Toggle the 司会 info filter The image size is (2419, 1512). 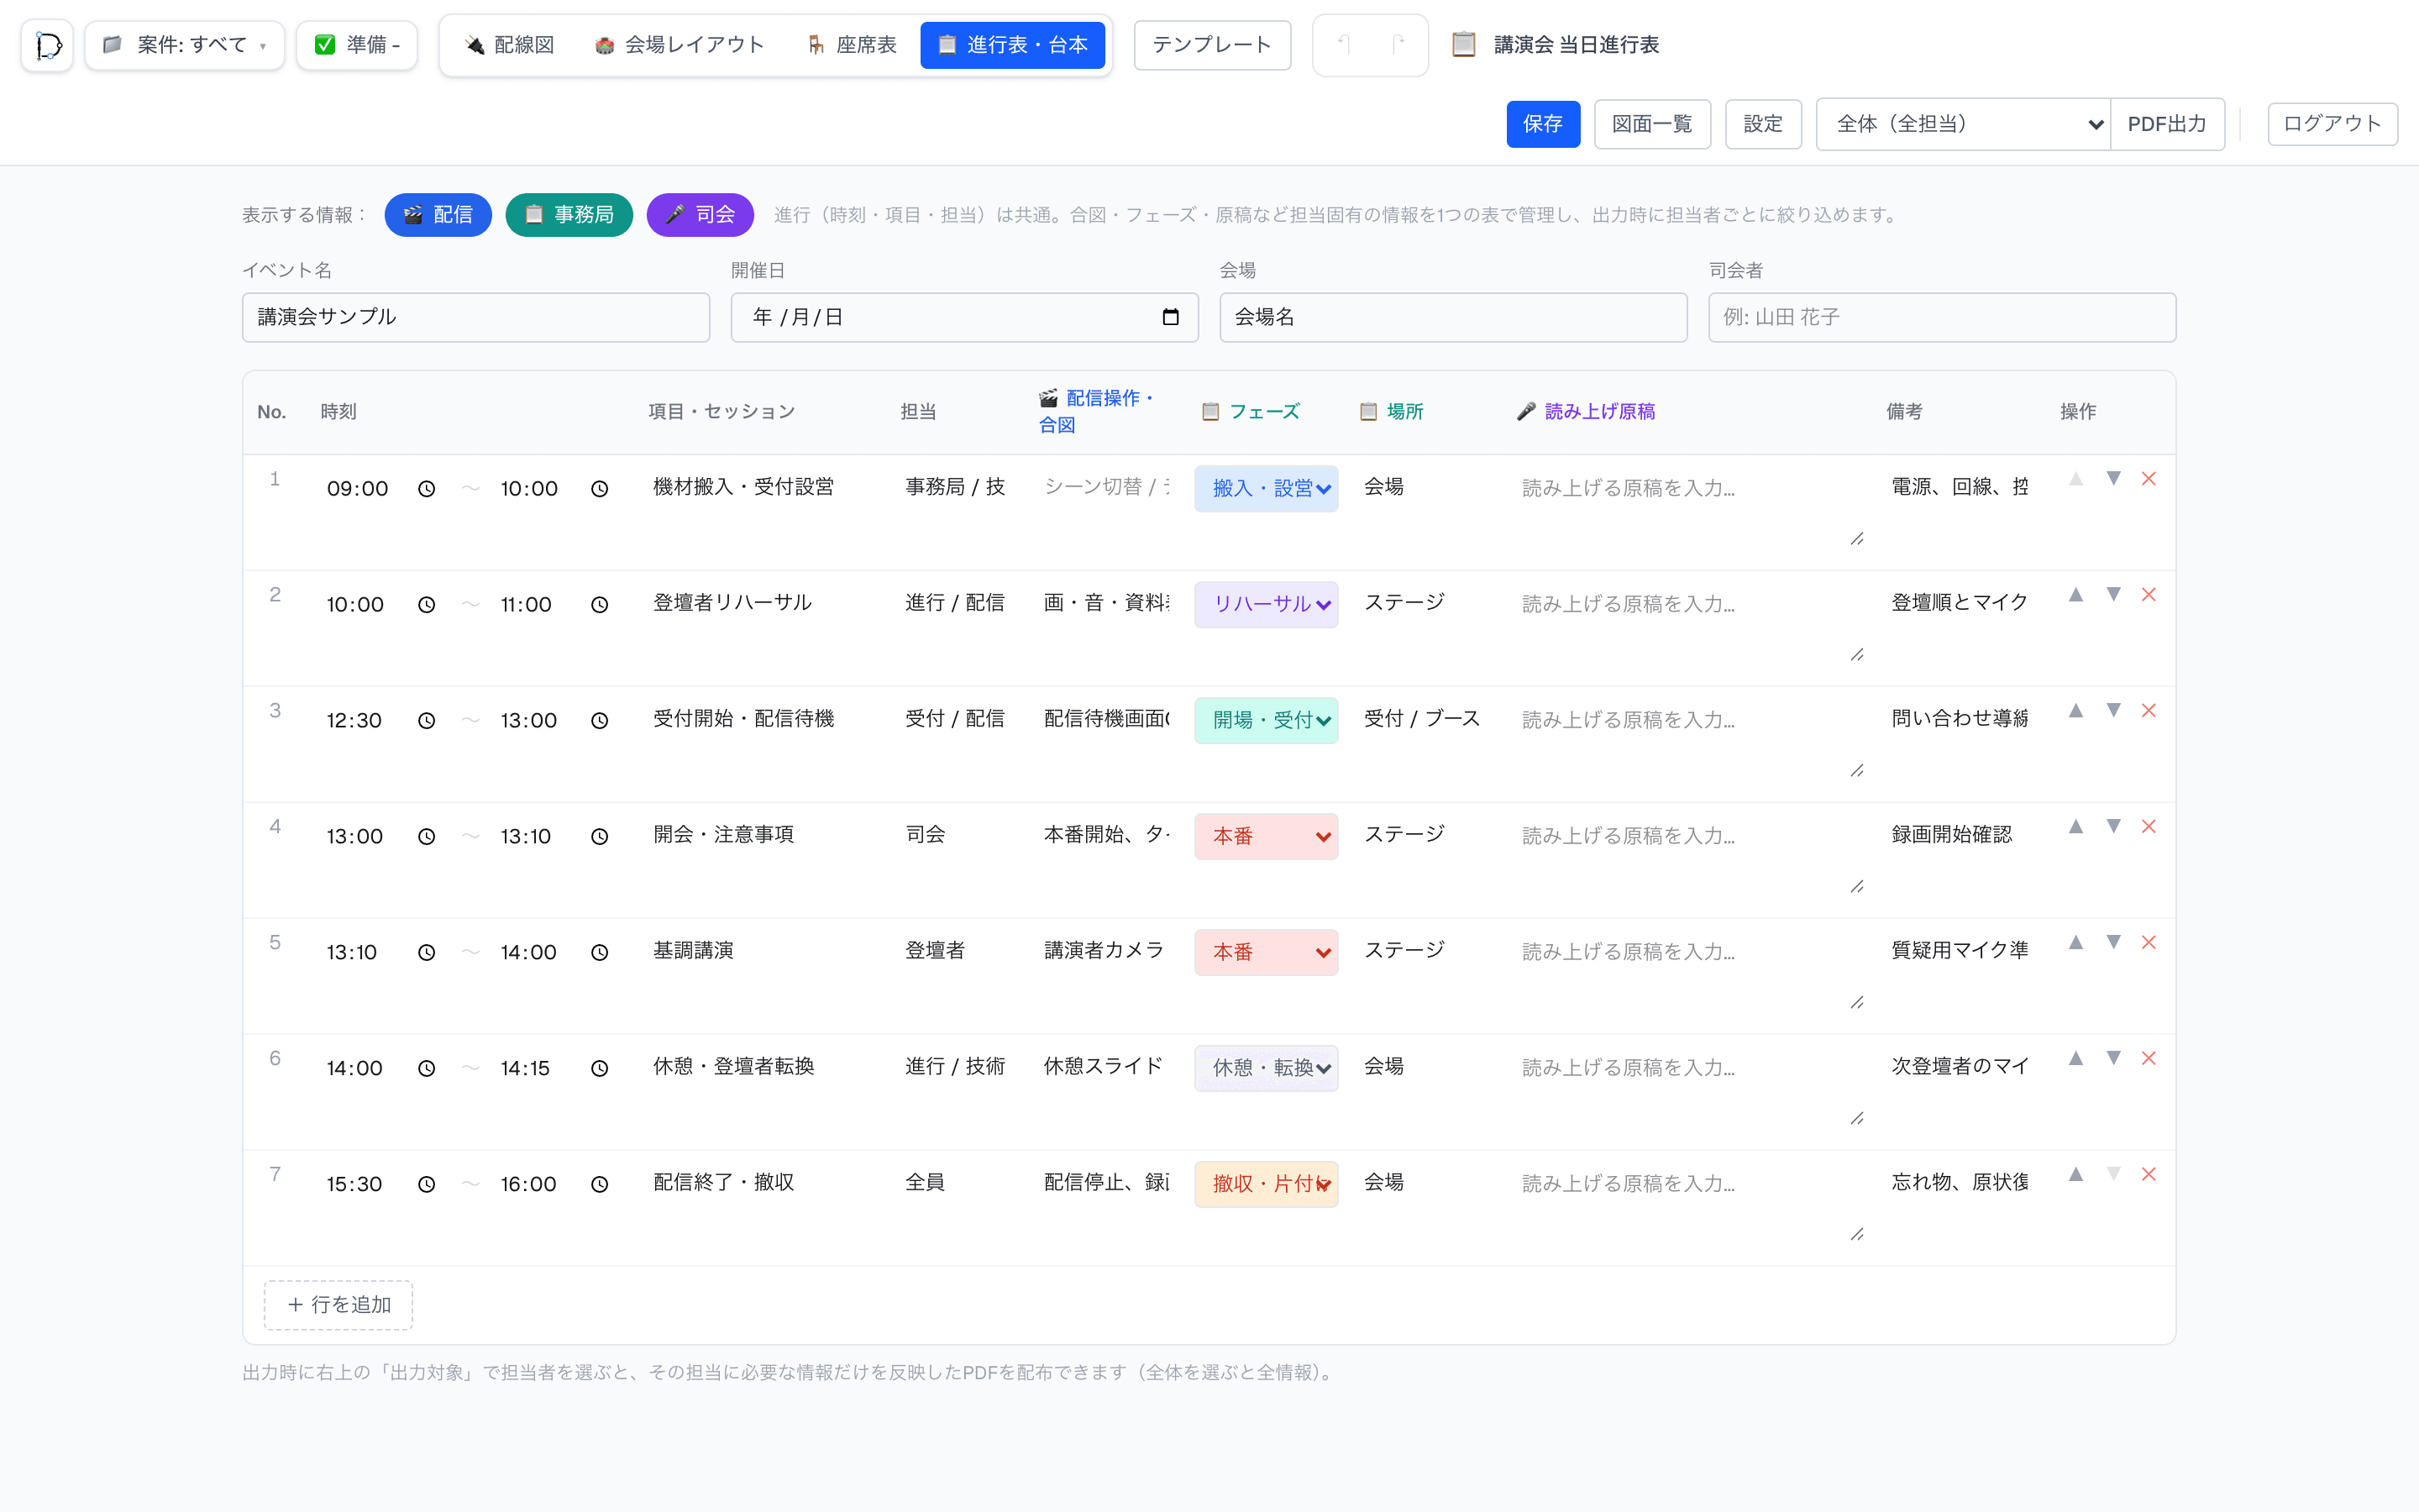(x=700, y=215)
